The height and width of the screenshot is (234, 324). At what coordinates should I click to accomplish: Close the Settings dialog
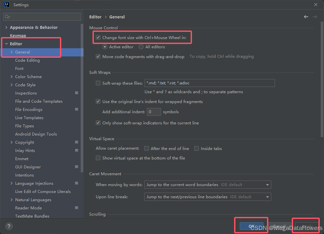point(316,5)
